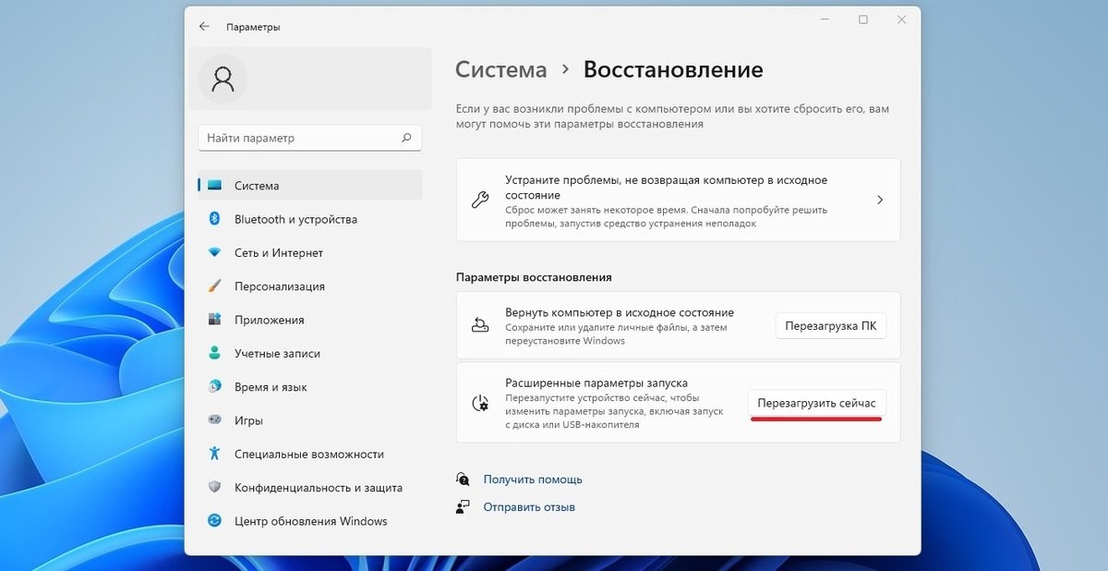Click the wrench troubleshoot icon
Screen dimensions: 1108x571
point(480,200)
